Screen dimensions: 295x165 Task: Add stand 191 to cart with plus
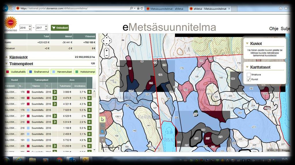point(90,140)
